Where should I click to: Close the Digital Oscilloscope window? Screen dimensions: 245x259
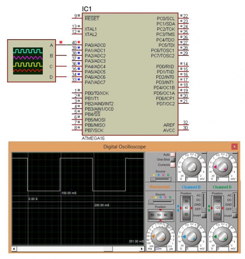(x=234, y=146)
